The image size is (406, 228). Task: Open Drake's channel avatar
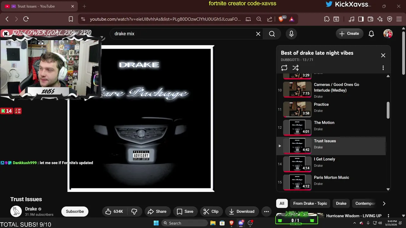(16, 211)
